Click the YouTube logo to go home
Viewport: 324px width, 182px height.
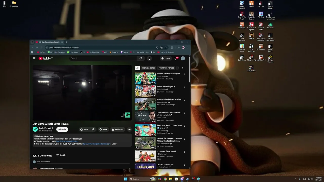pyautogui.click(x=45, y=58)
